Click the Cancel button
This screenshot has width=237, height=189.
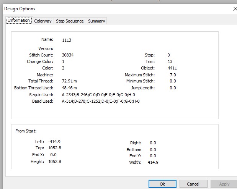[193, 184]
